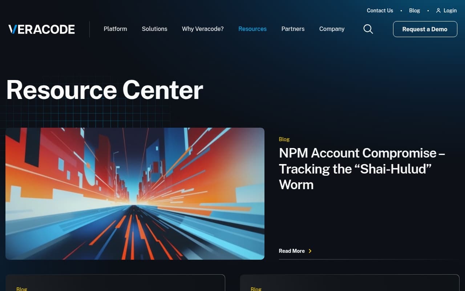Click the Veracode logo
Viewport: 465px width, 291px height.
(x=41, y=29)
